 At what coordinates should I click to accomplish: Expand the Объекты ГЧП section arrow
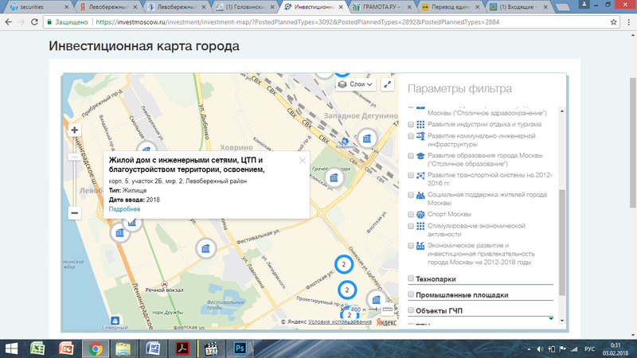552,317
